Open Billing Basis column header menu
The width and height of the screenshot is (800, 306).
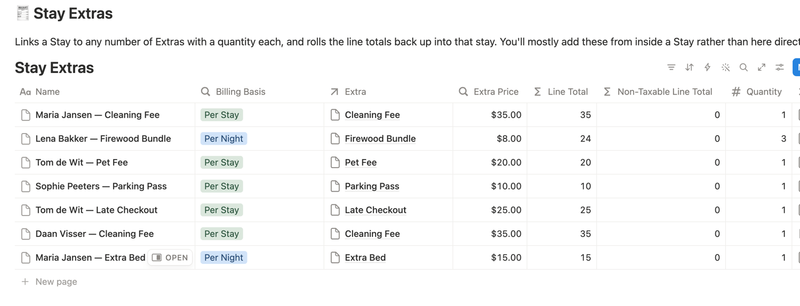point(259,92)
